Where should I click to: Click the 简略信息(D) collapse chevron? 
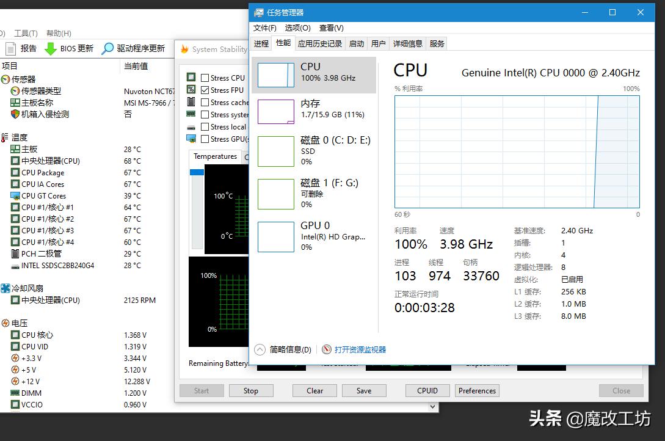[x=259, y=349]
